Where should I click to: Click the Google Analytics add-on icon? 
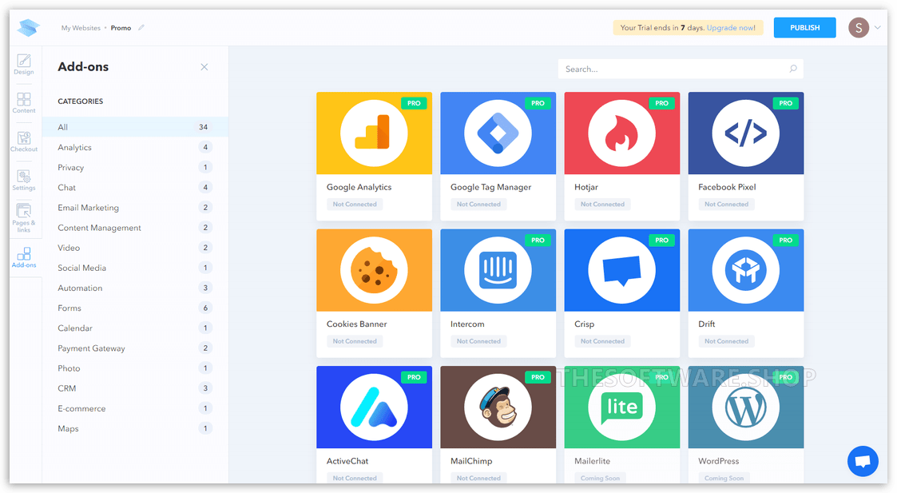pos(374,133)
